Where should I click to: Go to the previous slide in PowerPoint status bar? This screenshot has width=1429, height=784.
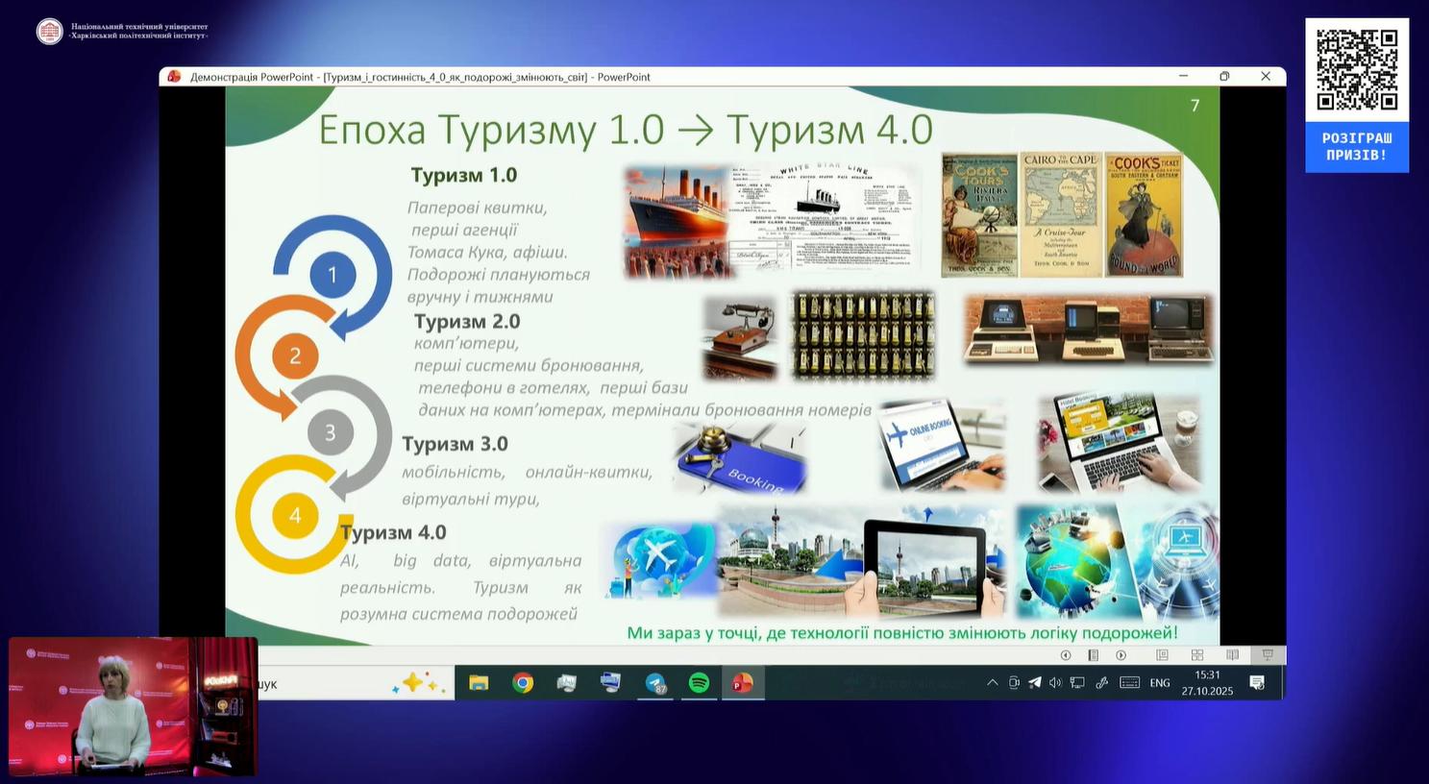(x=1065, y=655)
